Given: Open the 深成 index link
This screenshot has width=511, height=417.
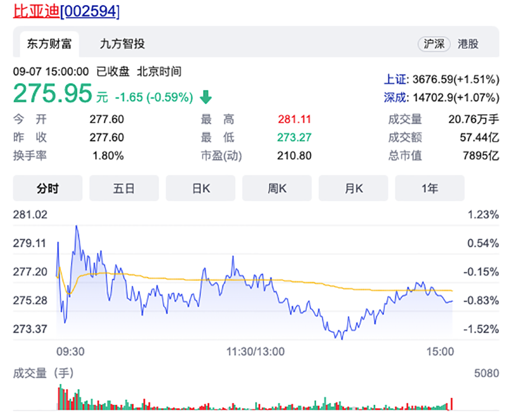Looking at the screenshot, I should pyautogui.click(x=394, y=97).
